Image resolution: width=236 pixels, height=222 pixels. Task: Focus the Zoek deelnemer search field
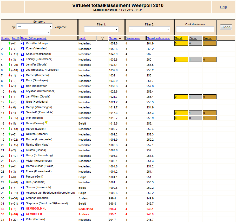point(195,29)
